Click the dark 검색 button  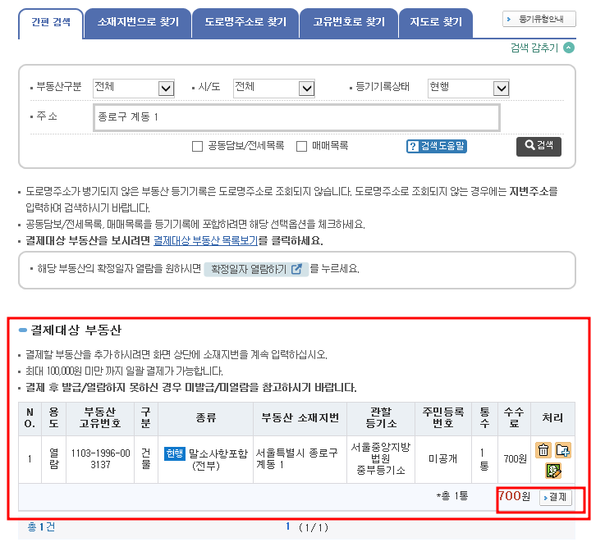539,146
